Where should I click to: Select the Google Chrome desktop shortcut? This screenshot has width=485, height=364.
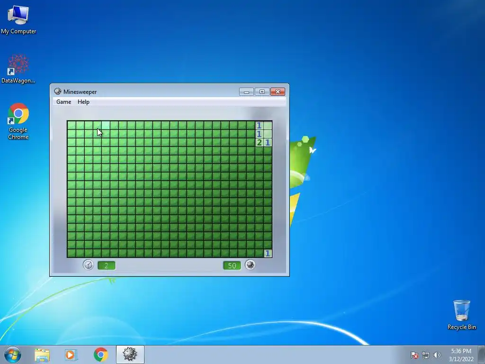click(x=18, y=121)
